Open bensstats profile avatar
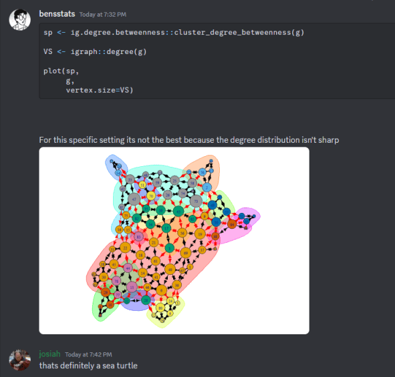 click(19, 20)
